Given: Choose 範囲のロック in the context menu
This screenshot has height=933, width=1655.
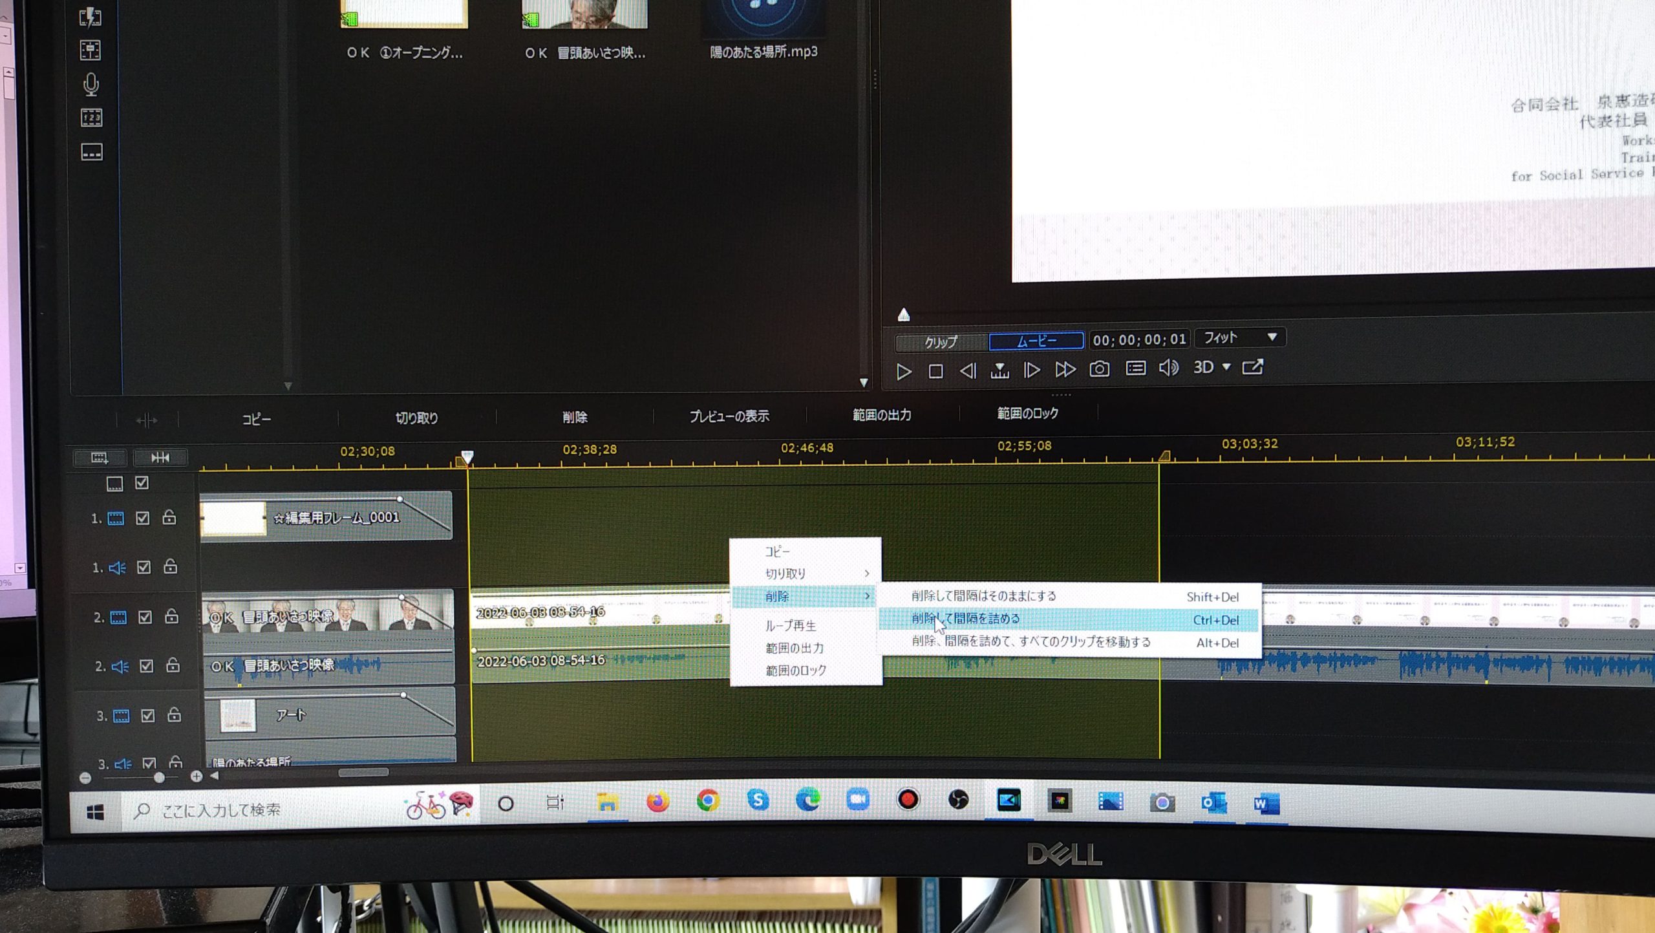Looking at the screenshot, I should [796, 670].
